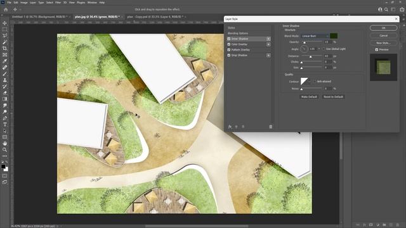Open Blending Options in Layer Style list
406x228 pixels.
pyautogui.click(x=238, y=34)
